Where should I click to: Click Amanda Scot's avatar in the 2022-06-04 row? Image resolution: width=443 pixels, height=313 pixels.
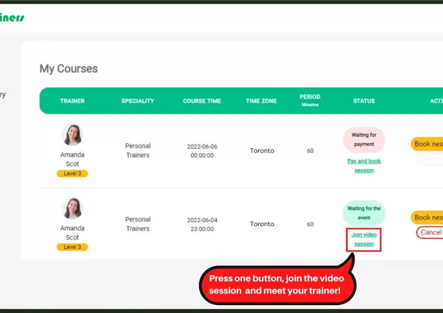[72, 208]
